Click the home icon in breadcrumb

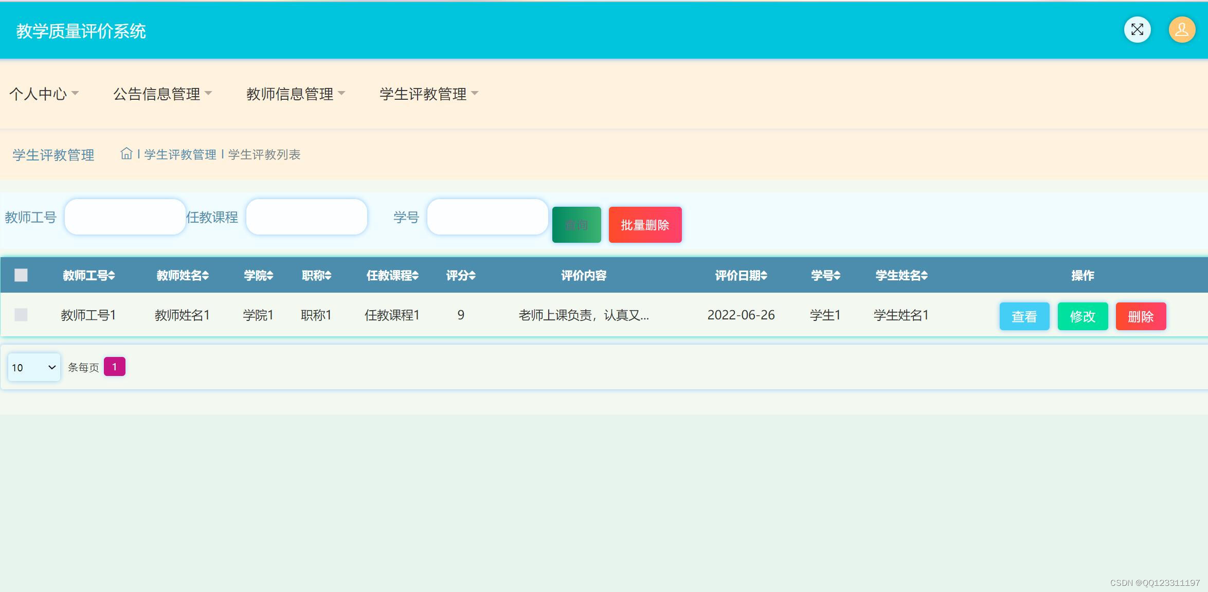[x=127, y=153]
